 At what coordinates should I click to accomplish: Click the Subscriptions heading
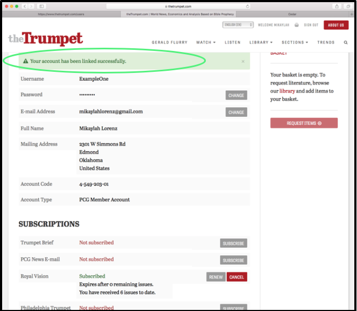(49, 224)
